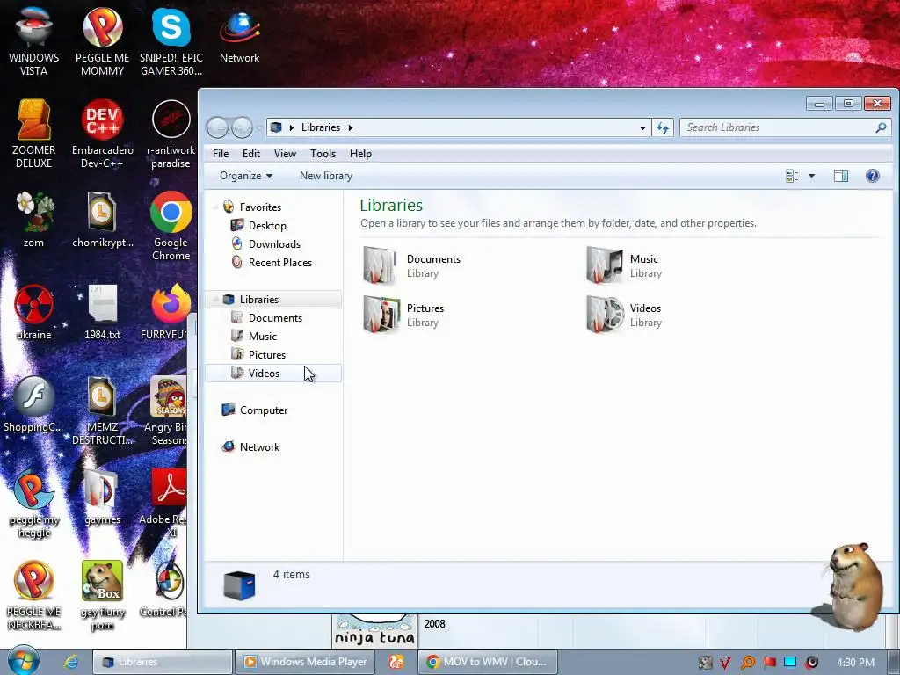
Task: Click the search magnifier icon
Action: pos(881,127)
